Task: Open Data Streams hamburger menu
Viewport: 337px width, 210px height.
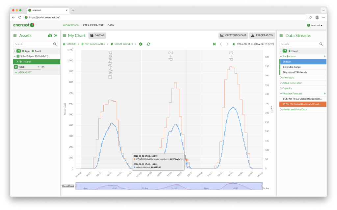Action: (281, 36)
